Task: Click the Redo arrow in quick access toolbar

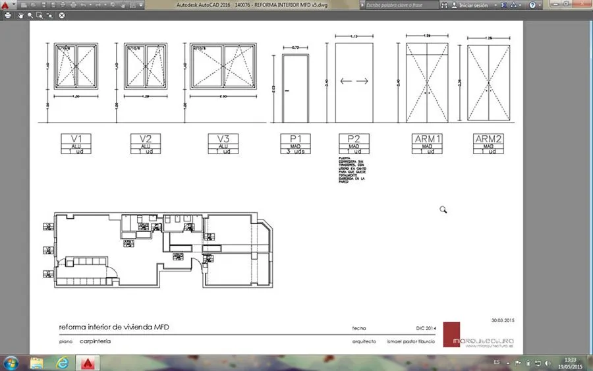Action: coord(98,5)
